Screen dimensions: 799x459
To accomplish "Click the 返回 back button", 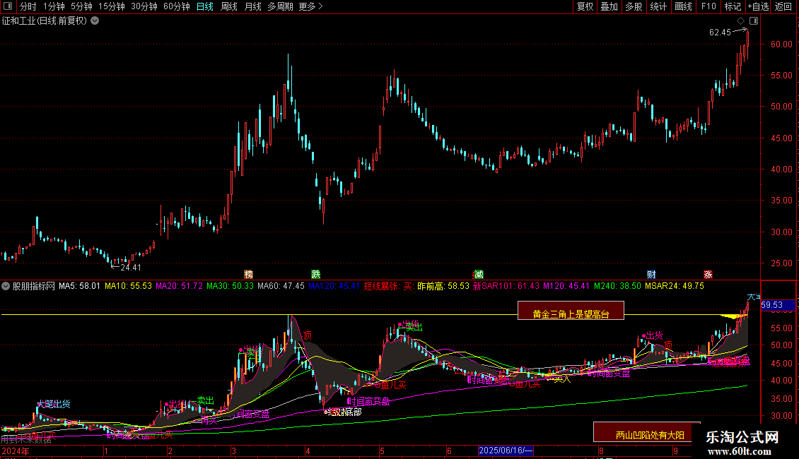I will (783, 6).
